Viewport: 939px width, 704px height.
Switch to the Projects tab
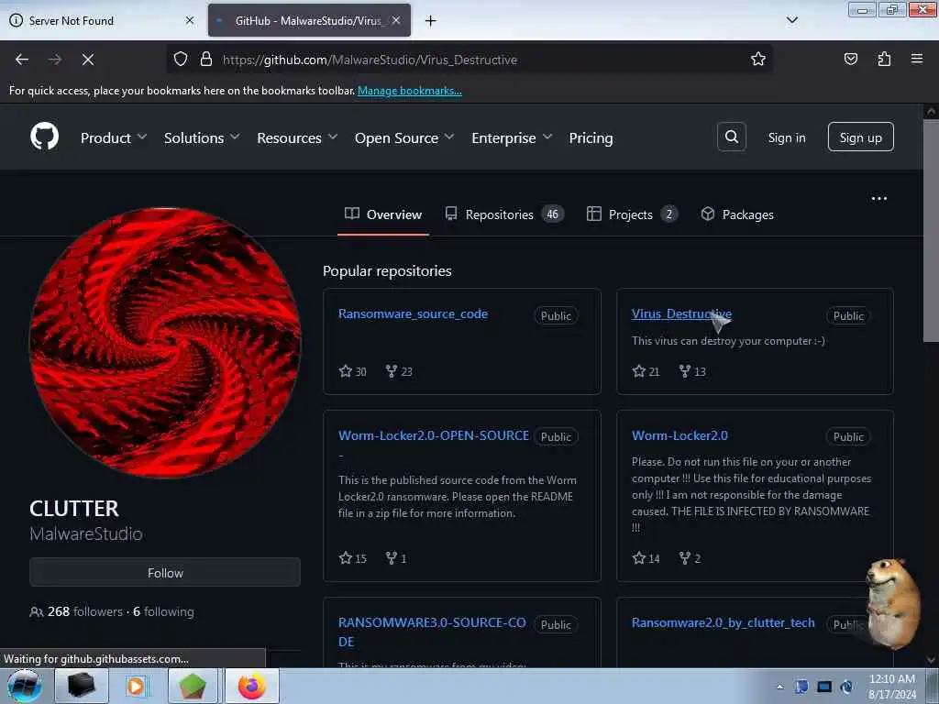[632, 214]
